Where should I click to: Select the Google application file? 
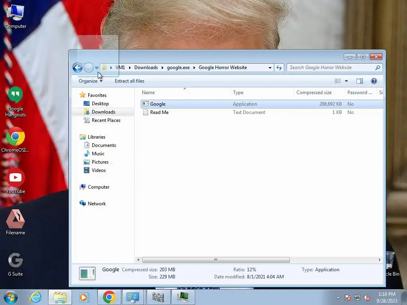[262, 104]
